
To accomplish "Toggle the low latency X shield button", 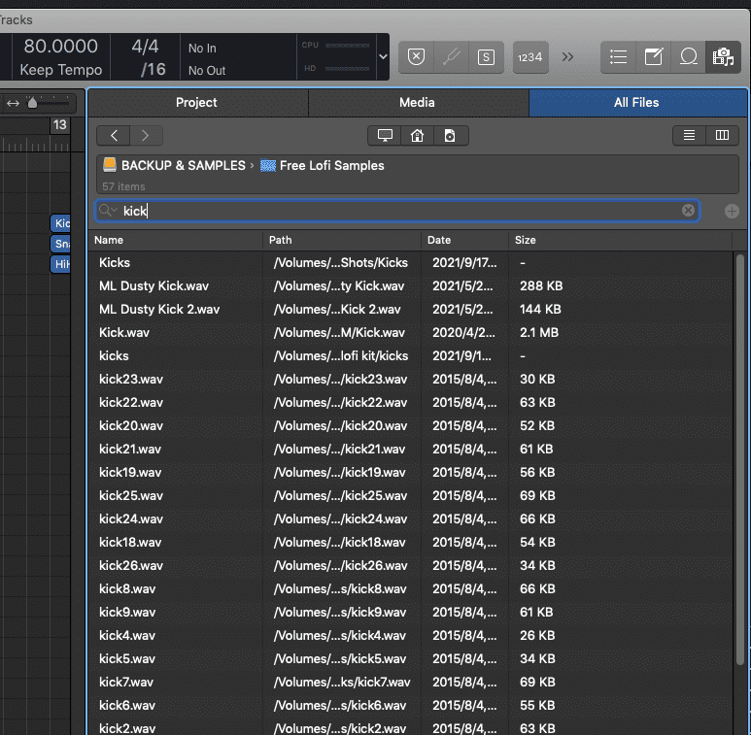I will [416, 57].
